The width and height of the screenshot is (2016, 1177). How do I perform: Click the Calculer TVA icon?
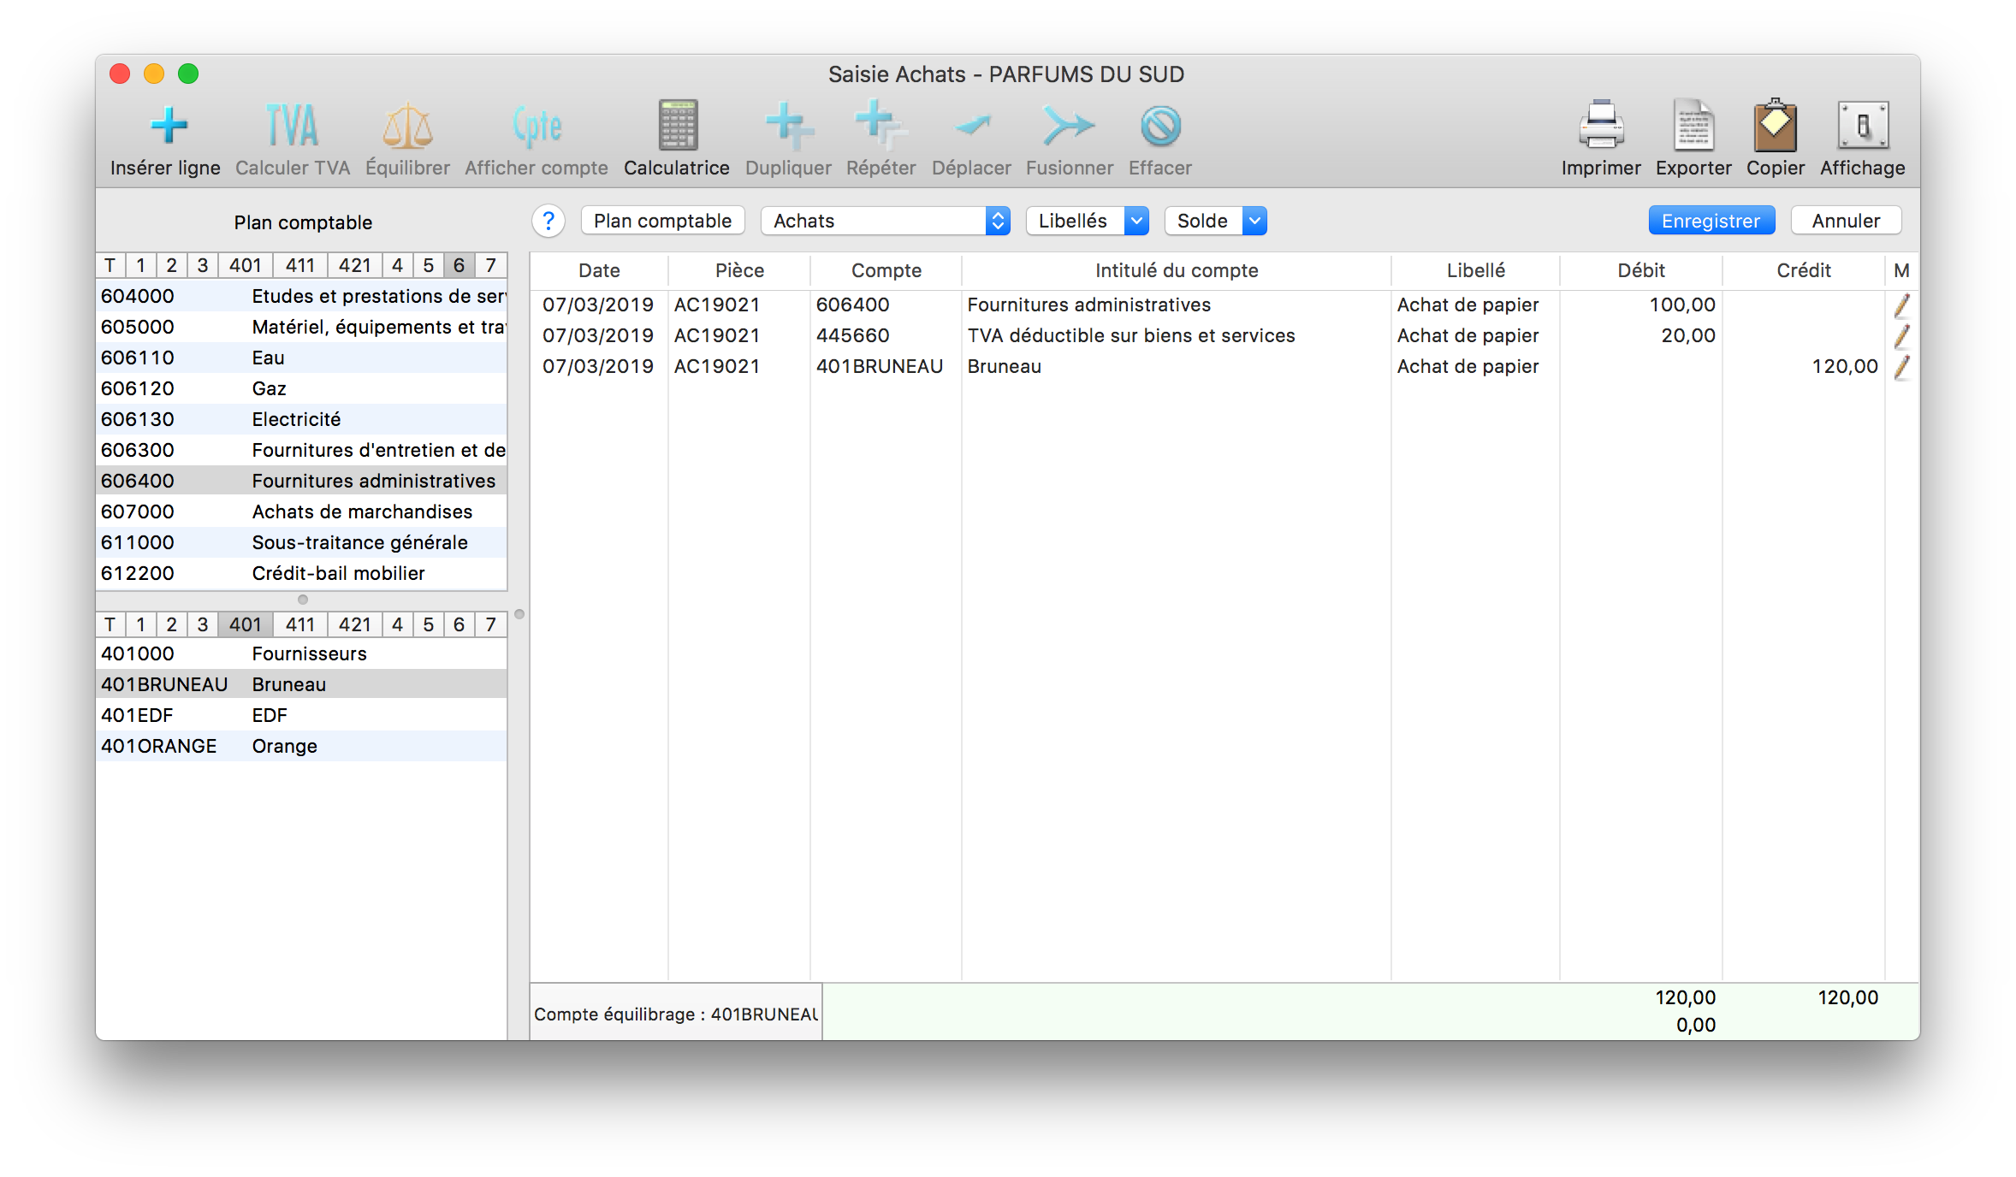tap(292, 126)
